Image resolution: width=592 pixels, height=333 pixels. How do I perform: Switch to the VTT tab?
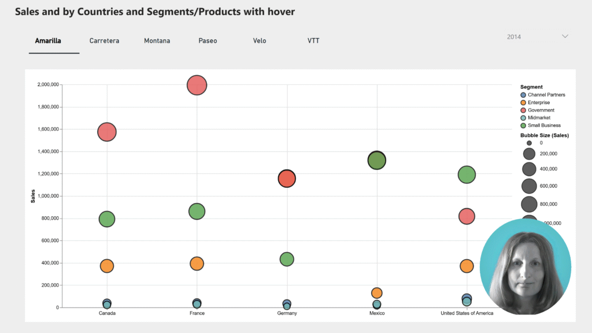[x=313, y=41]
